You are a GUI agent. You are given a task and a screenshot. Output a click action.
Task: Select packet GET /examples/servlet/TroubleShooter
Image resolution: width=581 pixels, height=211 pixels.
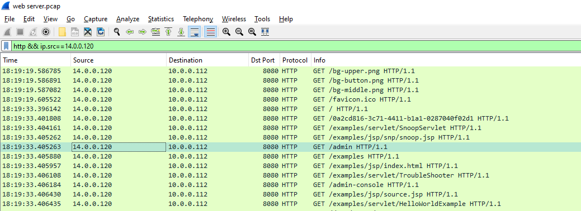click(x=291, y=175)
